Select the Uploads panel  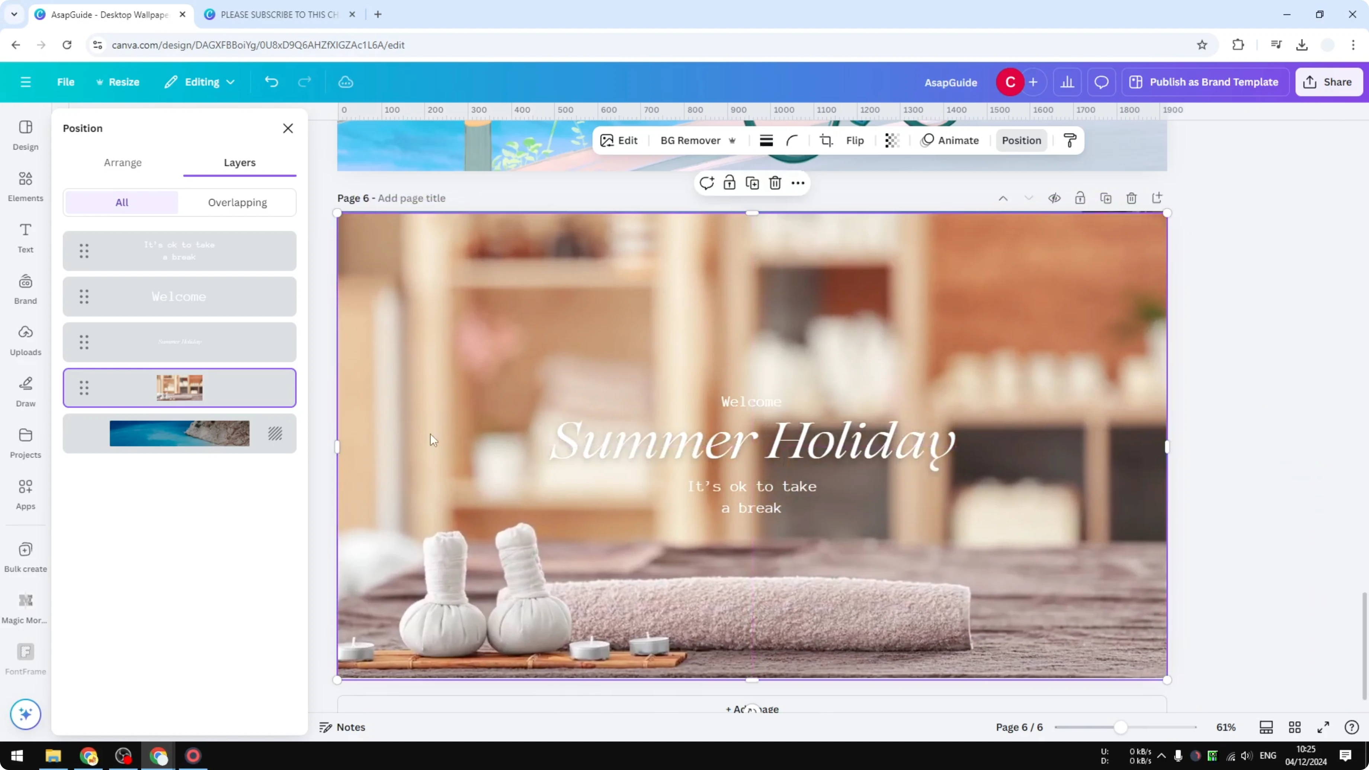click(25, 340)
